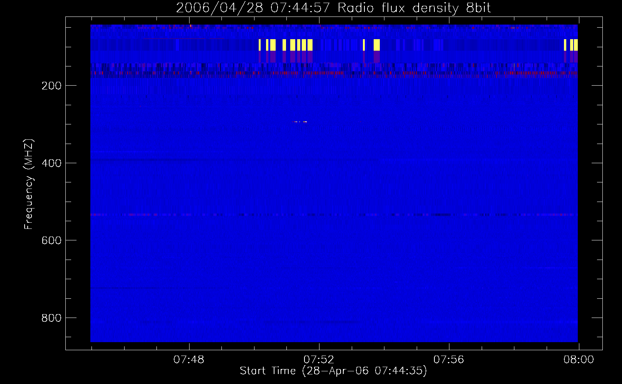Click the 600 frequency tick label
This screenshot has width=622, height=384.
(x=52, y=240)
